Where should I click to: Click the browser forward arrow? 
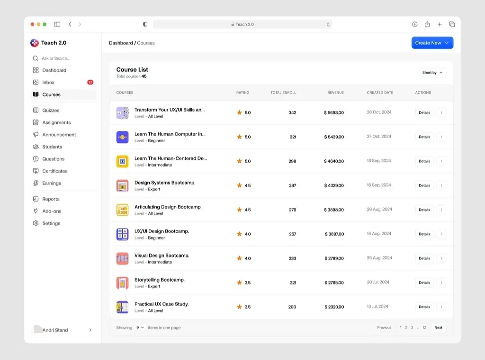pyautogui.click(x=80, y=24)
